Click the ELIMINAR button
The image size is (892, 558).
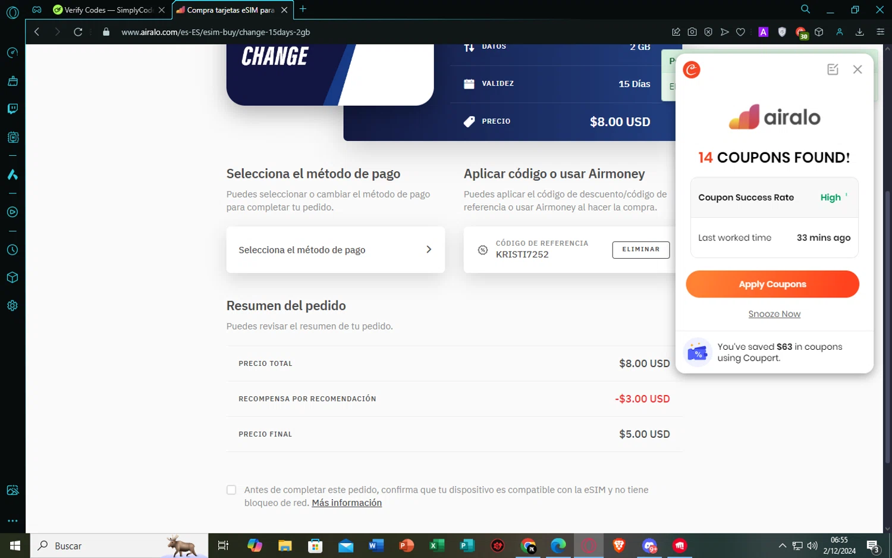641,250
